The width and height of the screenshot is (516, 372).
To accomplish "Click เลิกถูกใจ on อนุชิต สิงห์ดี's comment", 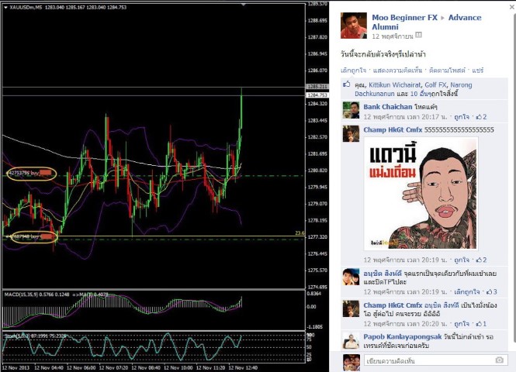I will pos(466,292).
